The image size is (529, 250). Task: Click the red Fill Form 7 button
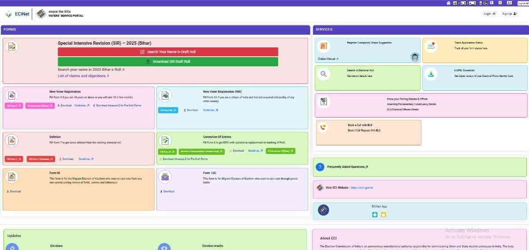[x=14, y=159]
